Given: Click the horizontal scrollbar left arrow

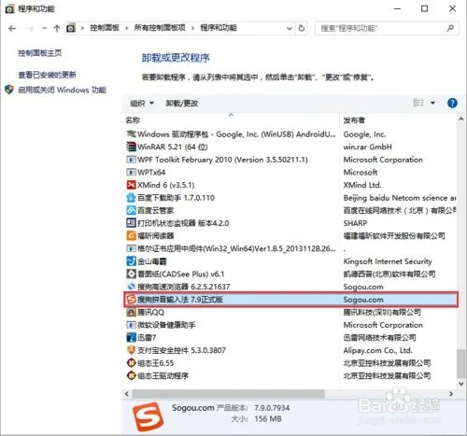Looking at the screenshot, I should click(127, 394).
